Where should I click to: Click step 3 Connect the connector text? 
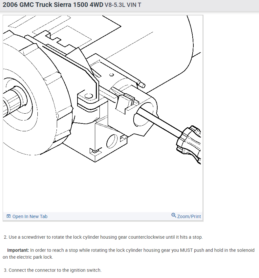tap(53, 270)
